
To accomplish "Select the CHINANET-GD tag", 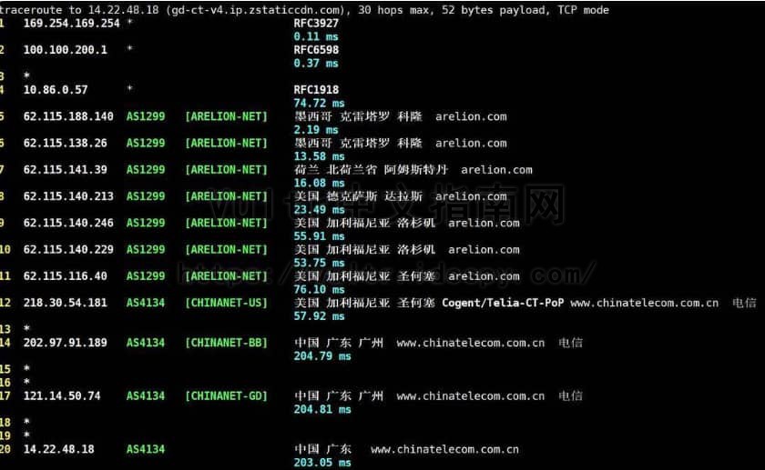I will pos(227,396).
